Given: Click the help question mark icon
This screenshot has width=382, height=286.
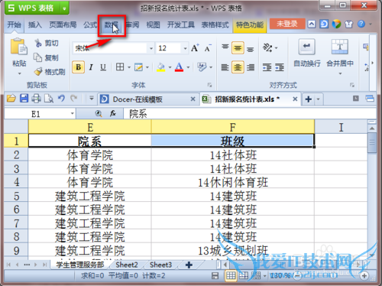Looking at the screenshot, I should tap(361, 24).
